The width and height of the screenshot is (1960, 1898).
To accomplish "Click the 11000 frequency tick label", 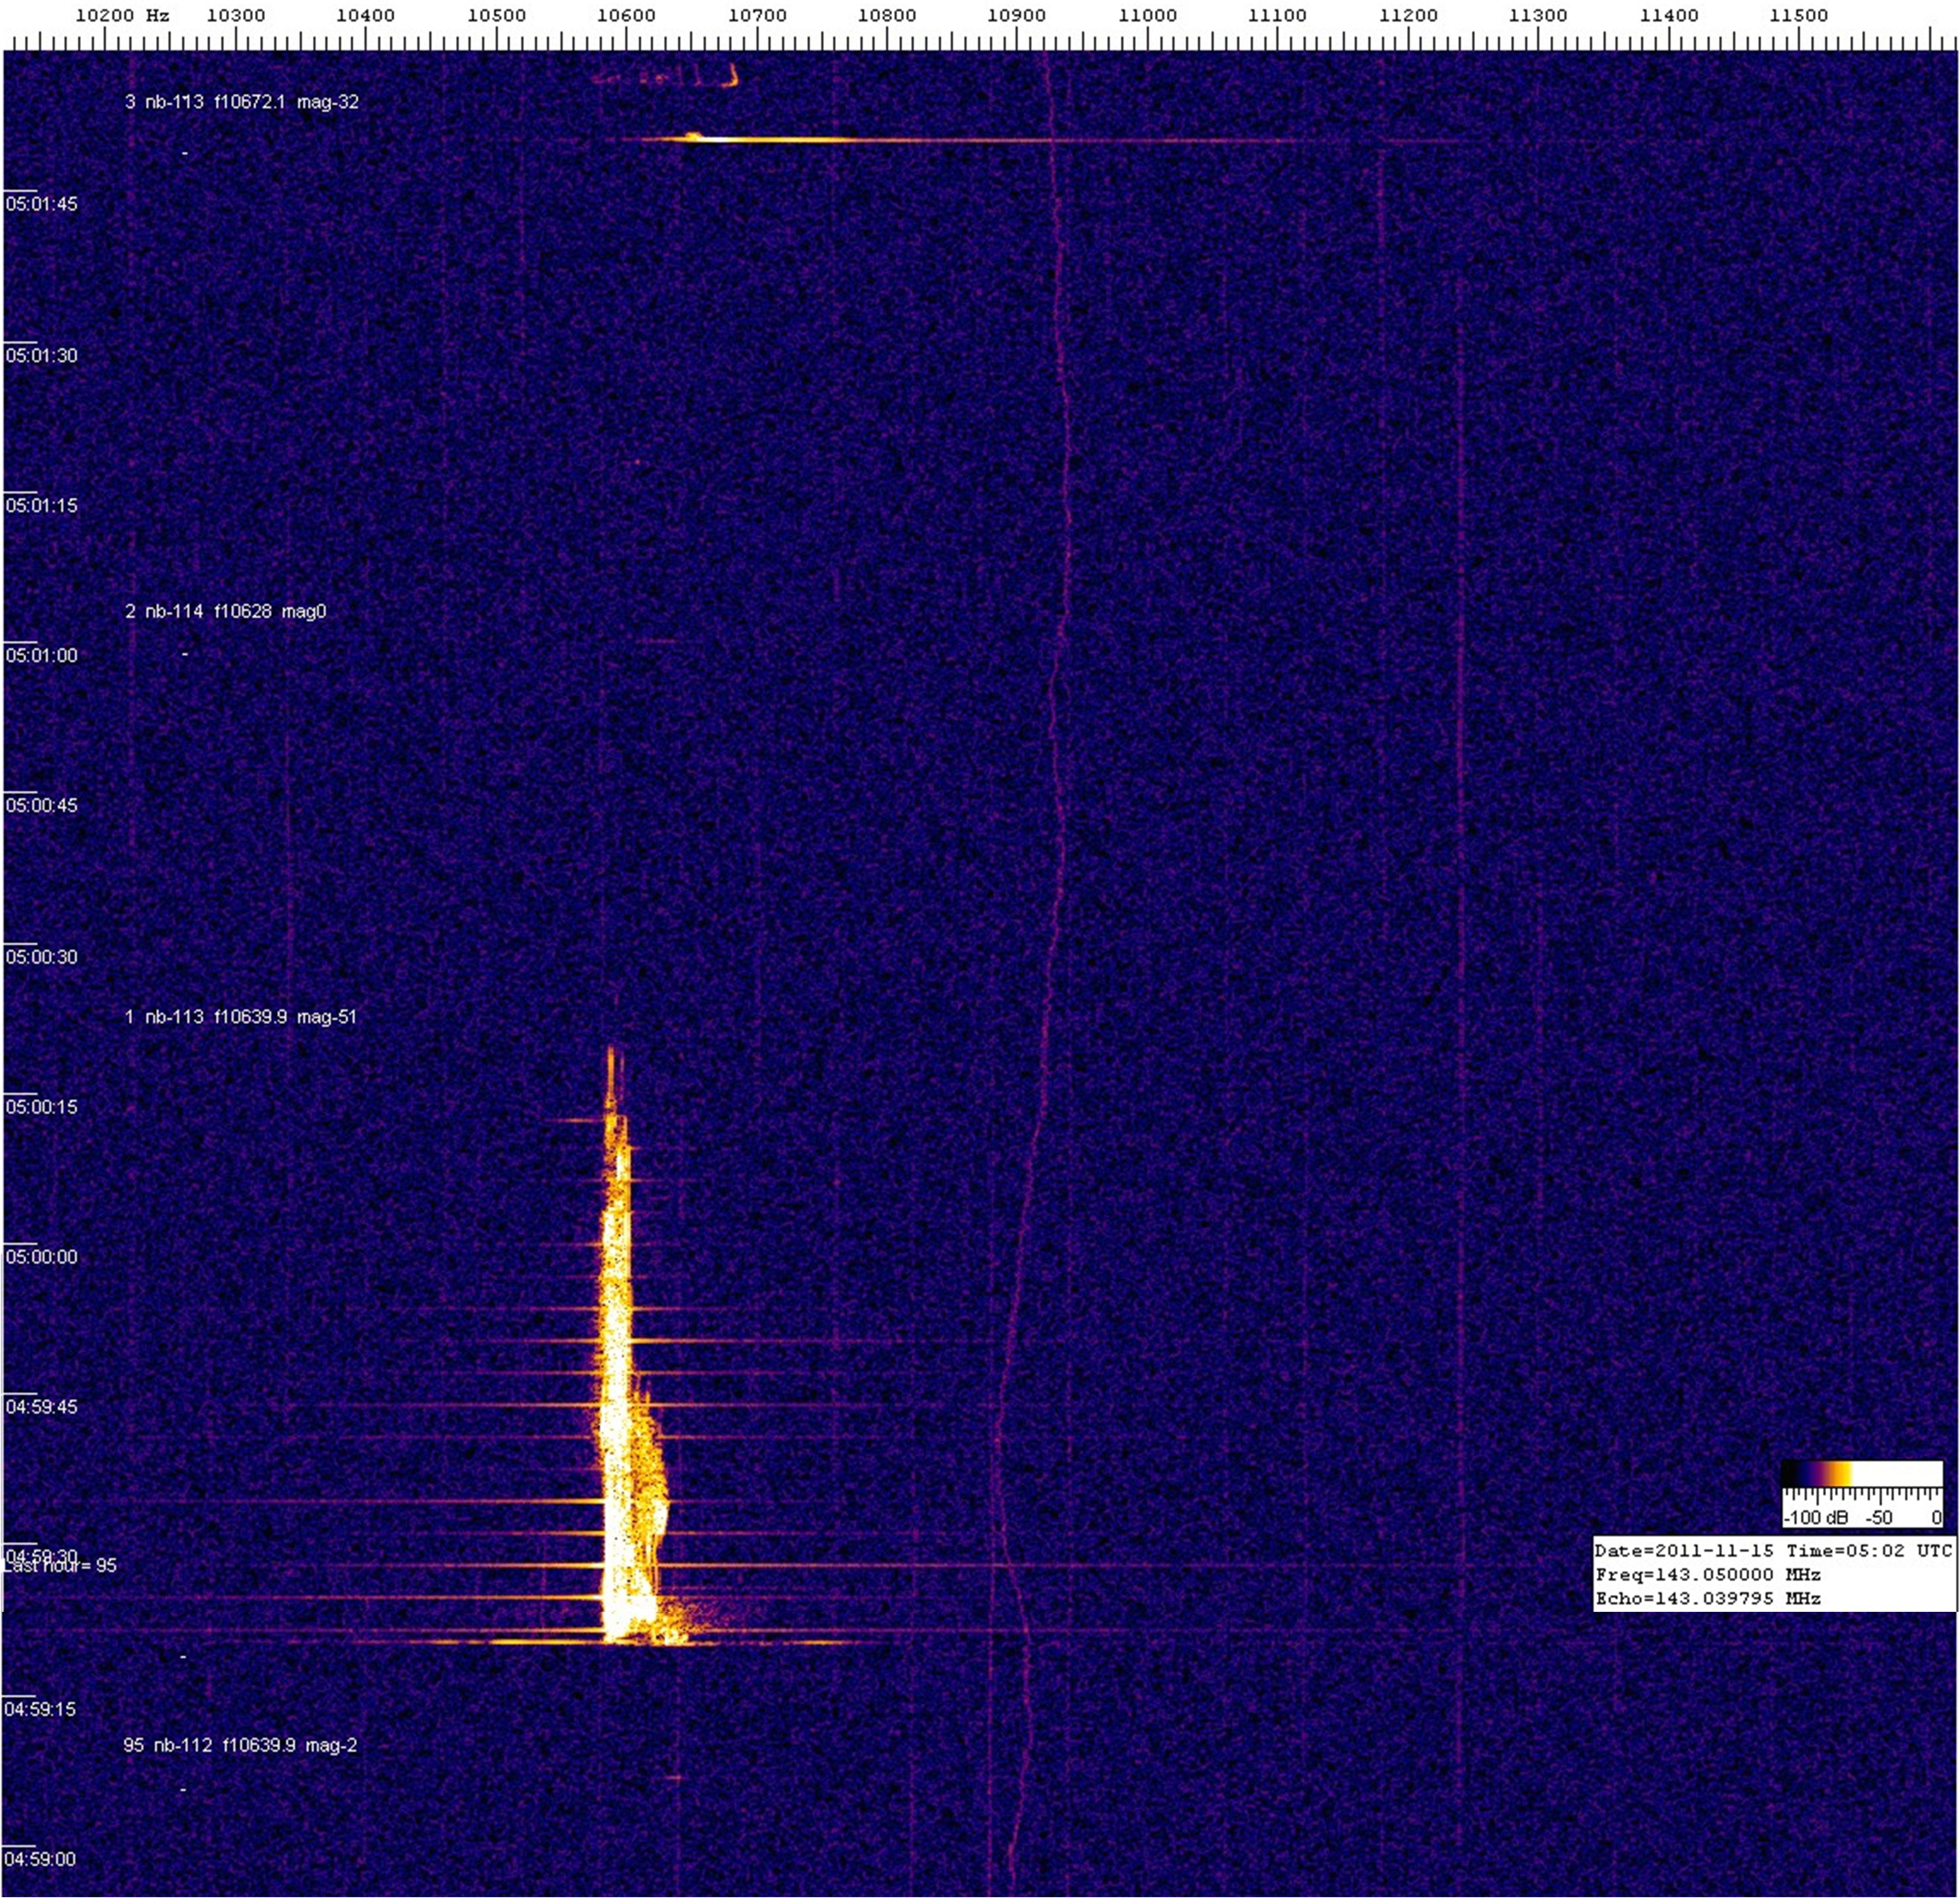I will 1147,15.
